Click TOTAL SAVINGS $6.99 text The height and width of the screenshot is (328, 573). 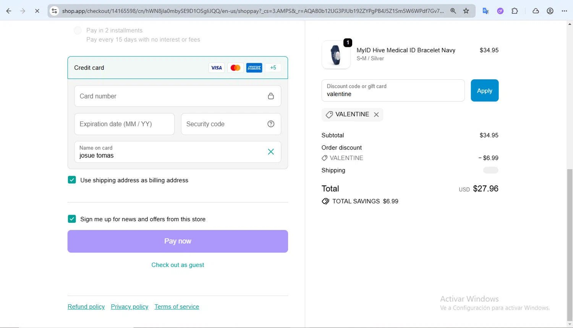(365, 201)
